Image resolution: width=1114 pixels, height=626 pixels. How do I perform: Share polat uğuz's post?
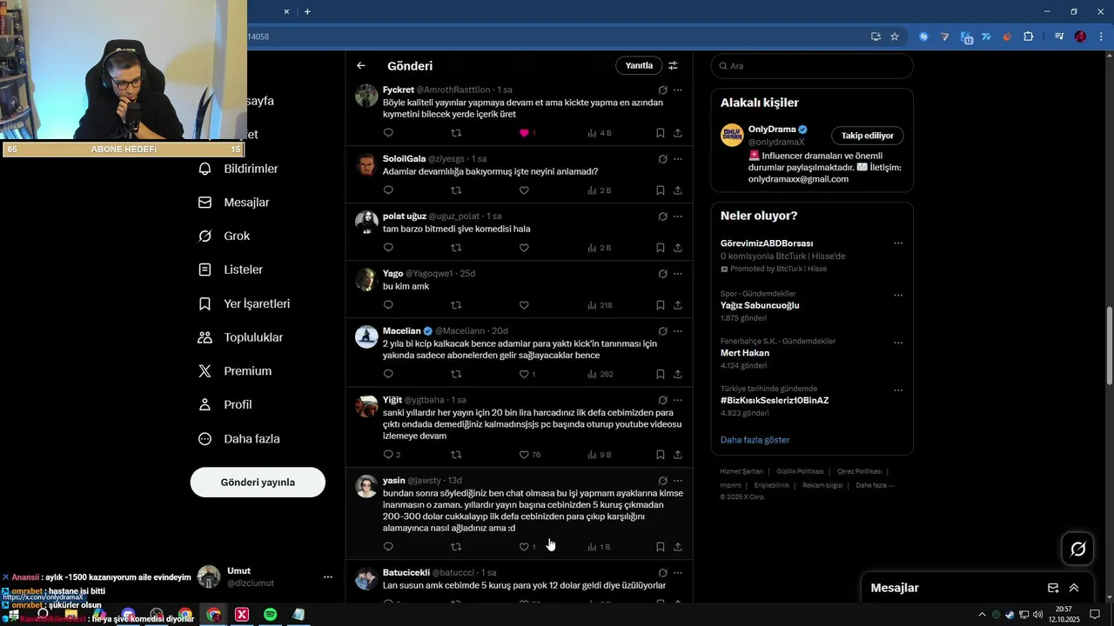point(678,248)
